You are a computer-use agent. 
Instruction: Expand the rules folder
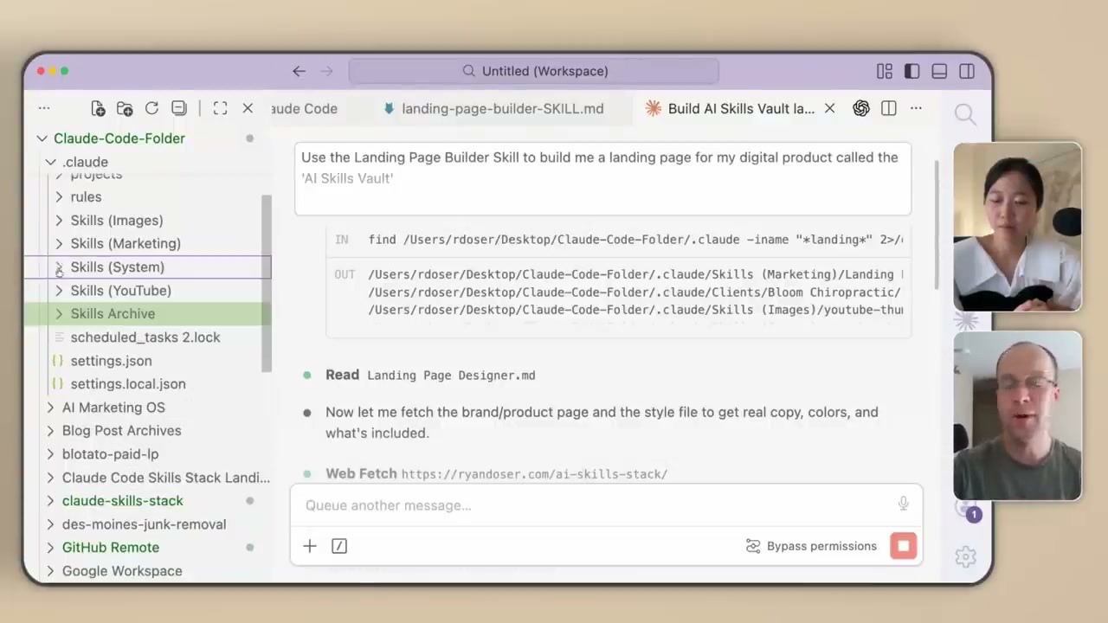[x=59, y=197]
